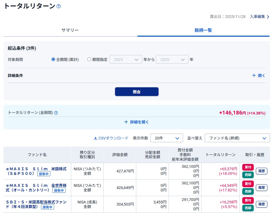Viewport: 273px width, 223px height.
Task: Open 履歴 for SBI・S・米国高配当株式ファンド
Action: pyautogui.click(x=261, y=204)
